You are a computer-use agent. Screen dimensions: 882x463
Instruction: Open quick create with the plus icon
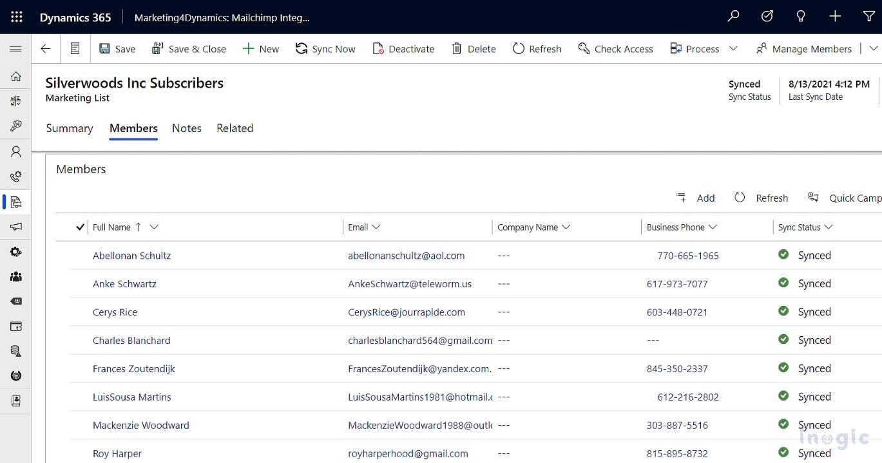[x=835, y=16]
